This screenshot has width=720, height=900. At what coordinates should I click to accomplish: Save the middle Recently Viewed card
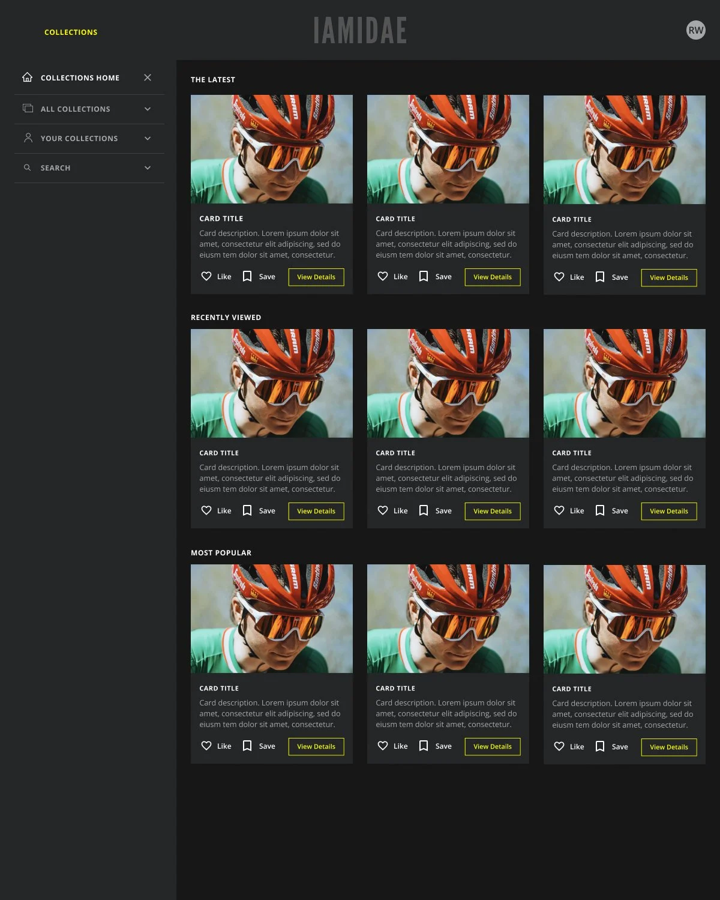tap(435, 510)
